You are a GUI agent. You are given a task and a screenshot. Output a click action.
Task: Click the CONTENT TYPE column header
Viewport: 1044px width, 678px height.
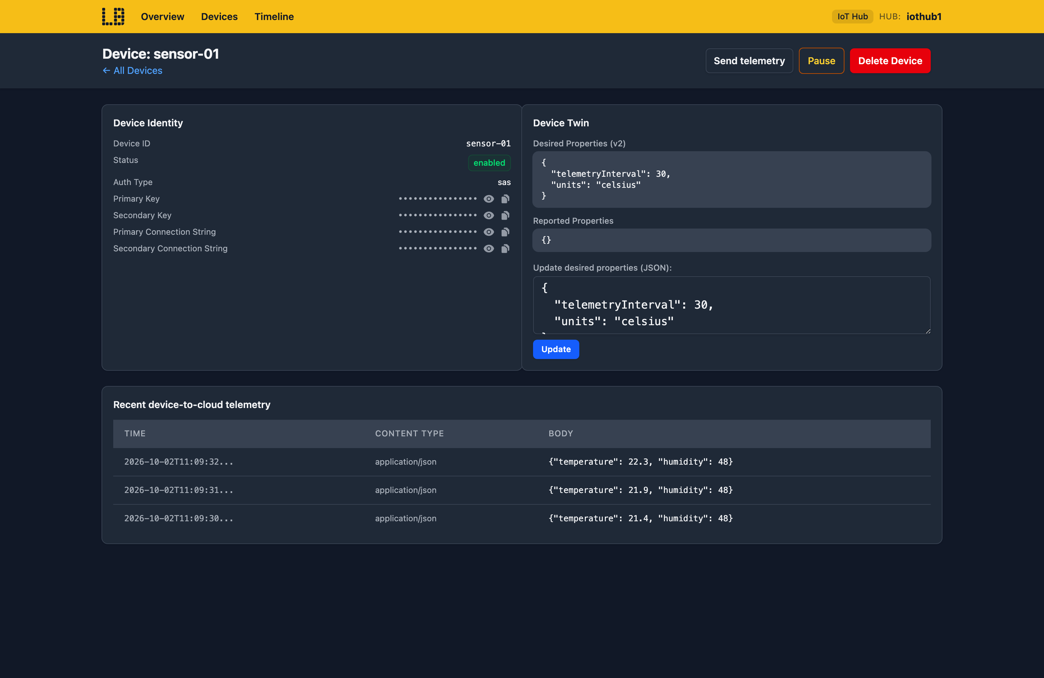tap(409, 433)
